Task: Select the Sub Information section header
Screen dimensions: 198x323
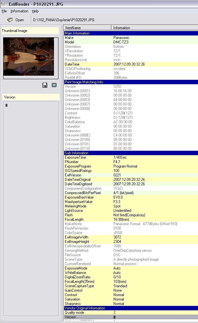Action: pyautogui.click(x=131, y=153)
